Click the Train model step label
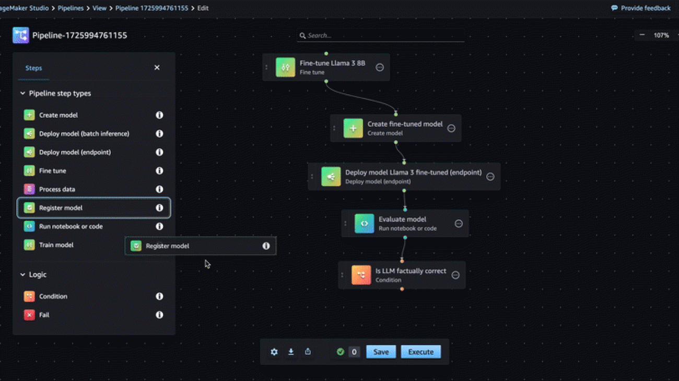The width and height of the screenshot is (679, 381). coord(56,245)
